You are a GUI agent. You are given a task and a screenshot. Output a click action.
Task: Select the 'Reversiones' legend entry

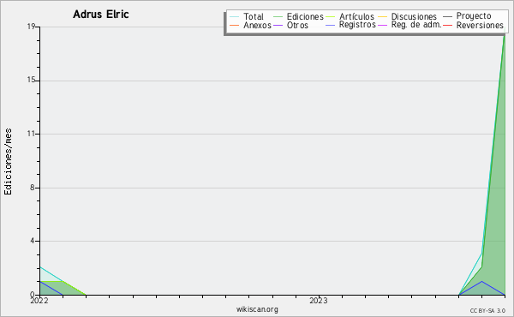[480, 25]
